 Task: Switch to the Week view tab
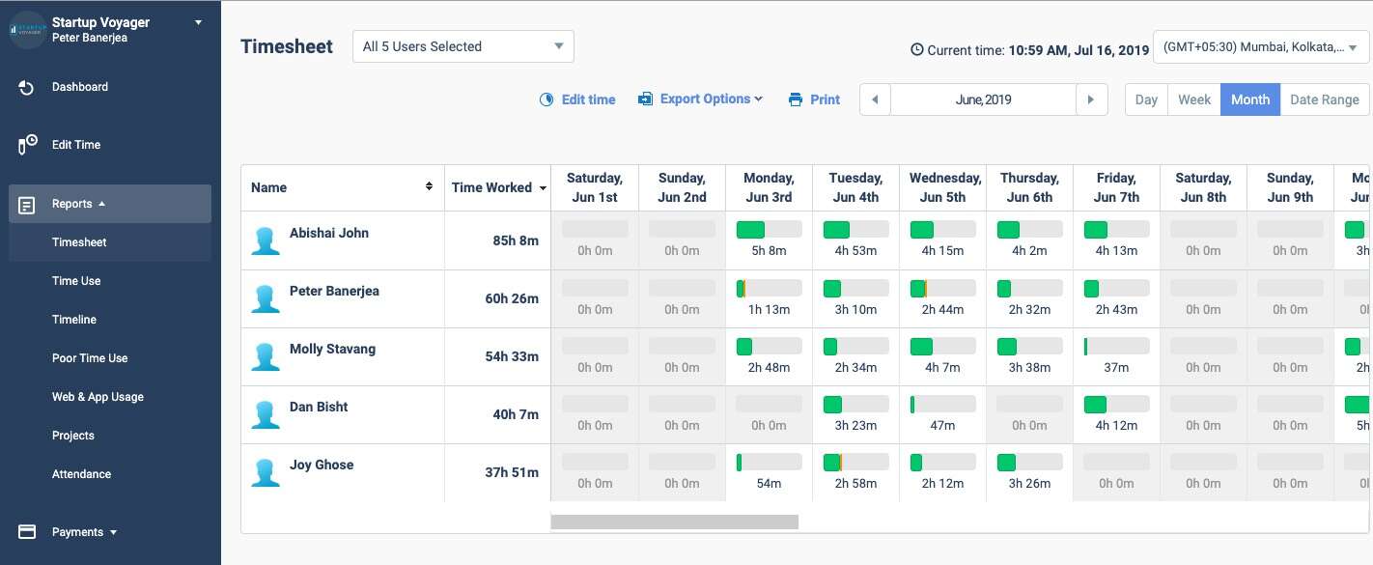coord(1194,99)
